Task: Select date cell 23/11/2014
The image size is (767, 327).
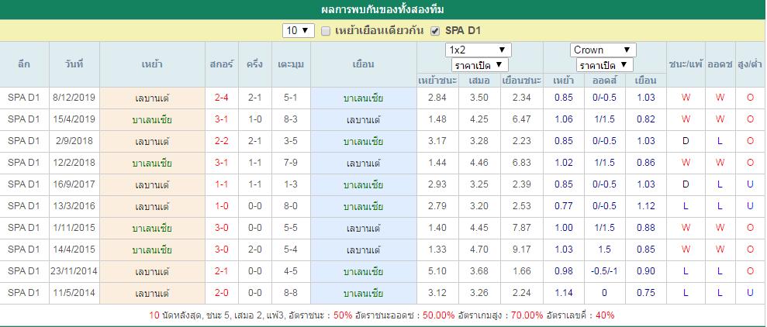Action: (74, 270)
